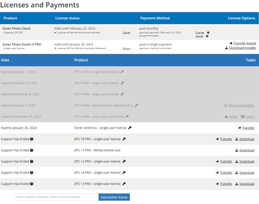Click key icon for expired November 8, 2021 license
Viewport: 259px width, 204px height.
pyautogui.click(x=122, y=94)
